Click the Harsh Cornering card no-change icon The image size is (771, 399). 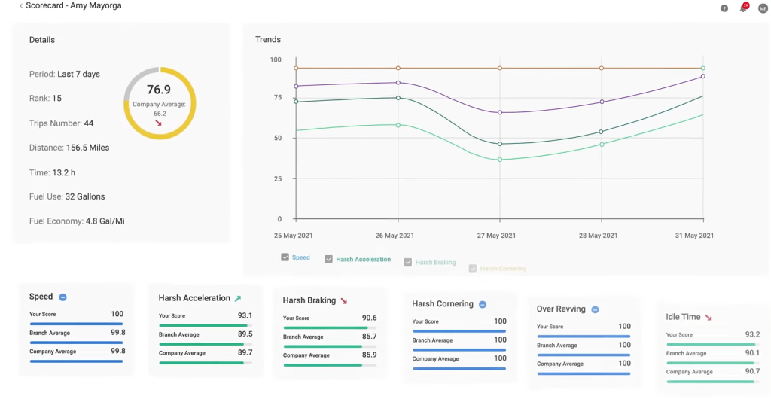(483, 305)
